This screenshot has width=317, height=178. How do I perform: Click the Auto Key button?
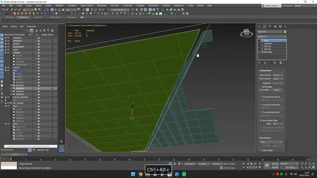pyautogui.click(x=275, y=164)
